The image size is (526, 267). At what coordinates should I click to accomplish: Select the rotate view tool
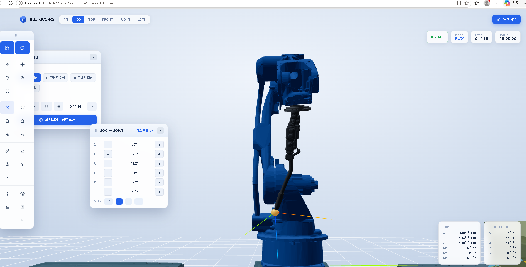(x=7, y=78)
